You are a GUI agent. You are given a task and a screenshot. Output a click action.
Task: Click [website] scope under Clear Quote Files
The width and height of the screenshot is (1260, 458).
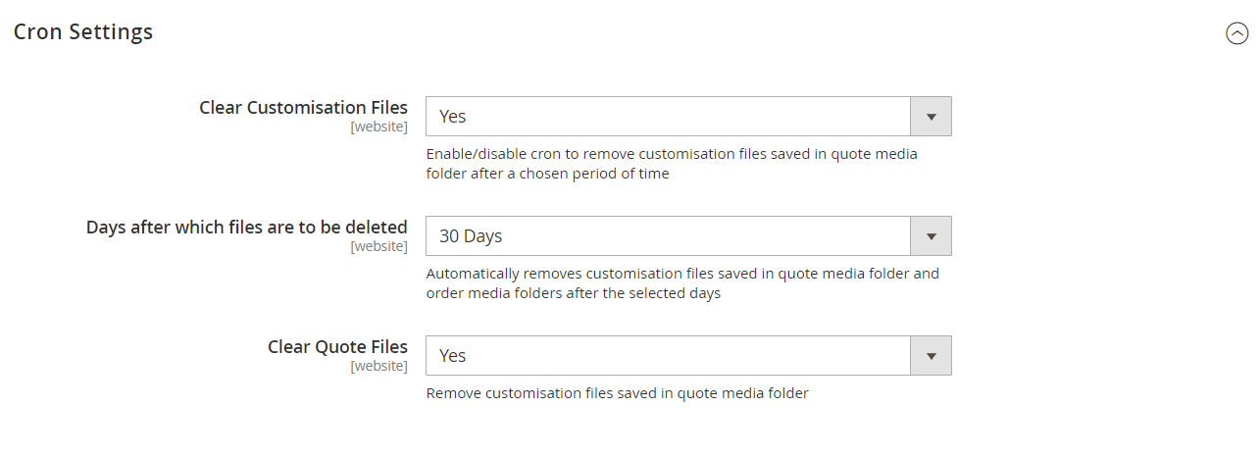378,366
